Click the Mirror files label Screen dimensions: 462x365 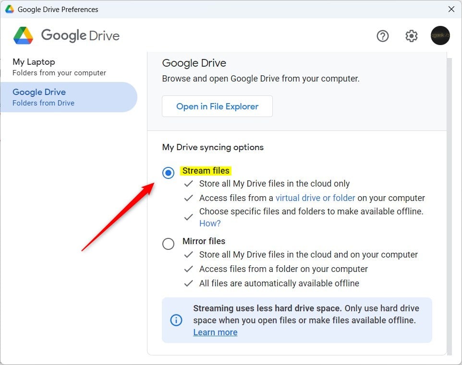coord(204,241)
